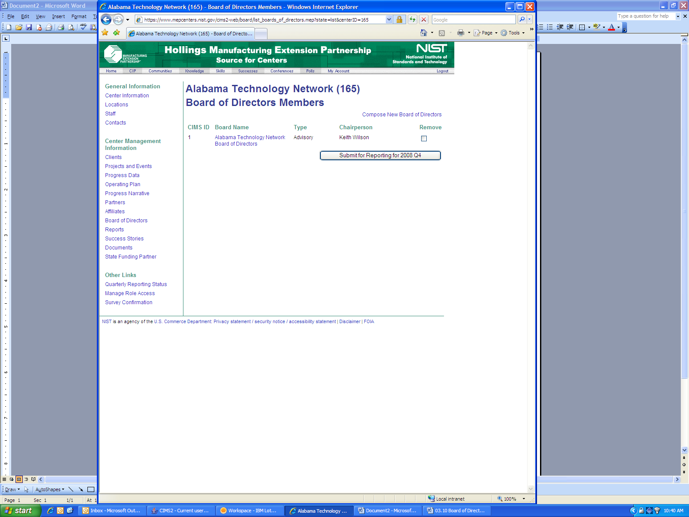689x517 pixels.
Task: Save the Word document with the diskette icon
Action: (29, 27)
